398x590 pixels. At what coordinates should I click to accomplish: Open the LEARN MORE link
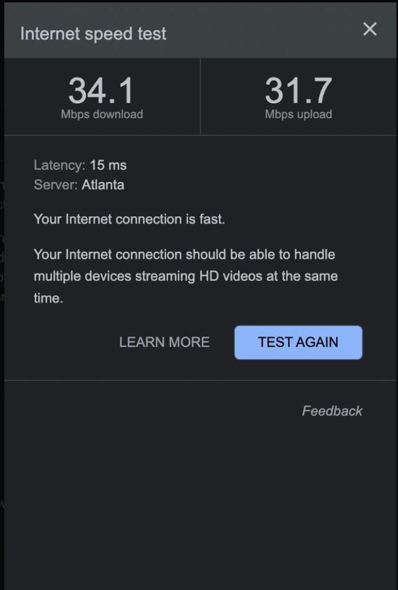point(164,342)
